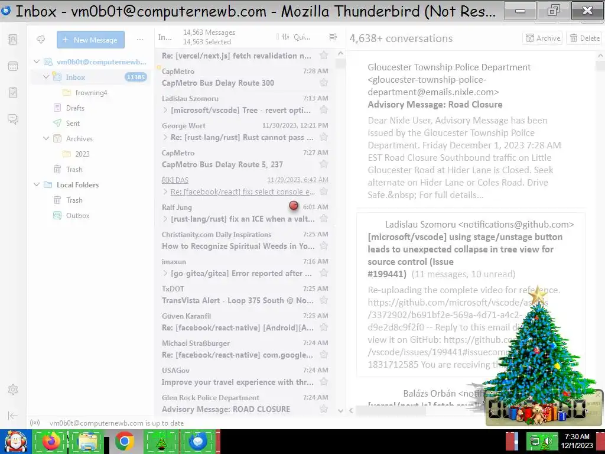
Task: Open the Christmas tree taskbar app
Action: [161, 441]
